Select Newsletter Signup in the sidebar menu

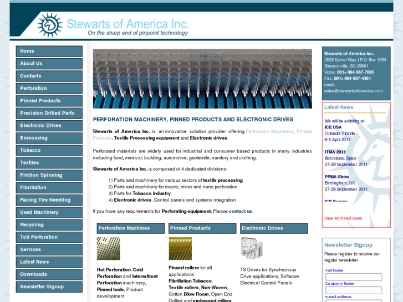click(49, 287)
